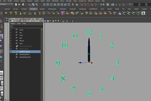This screenshot has height=101, width=151.
Task: Open the Outliner Display menu
Action: point(13,23)
